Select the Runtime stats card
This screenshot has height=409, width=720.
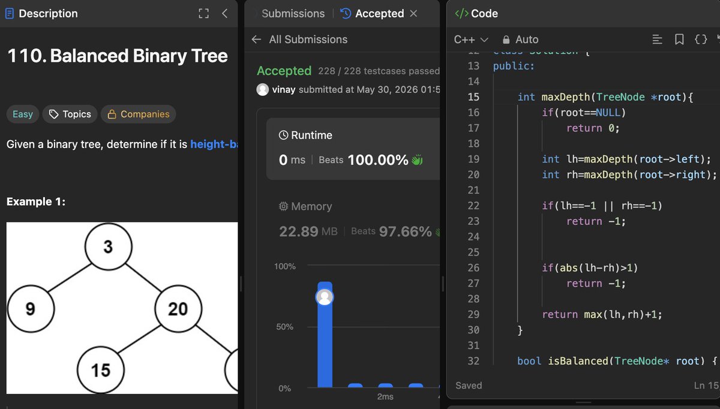(x=353, y=149)
